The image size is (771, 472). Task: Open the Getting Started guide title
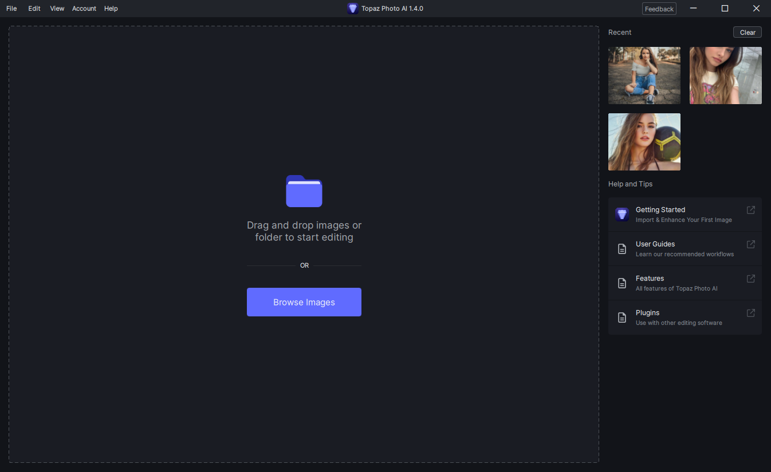pyautogui.click(x=660, y=210)
